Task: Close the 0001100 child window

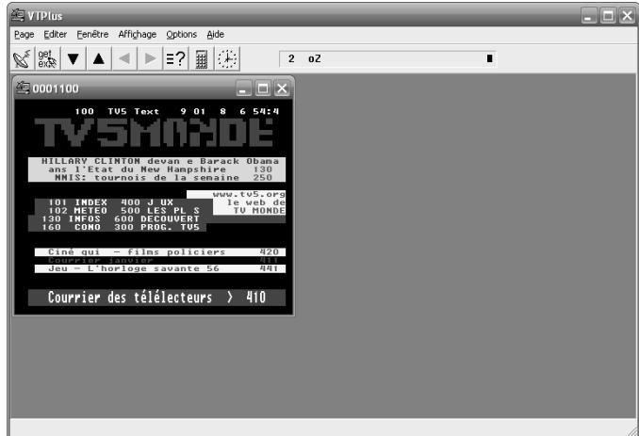Action: pos(282,89)
